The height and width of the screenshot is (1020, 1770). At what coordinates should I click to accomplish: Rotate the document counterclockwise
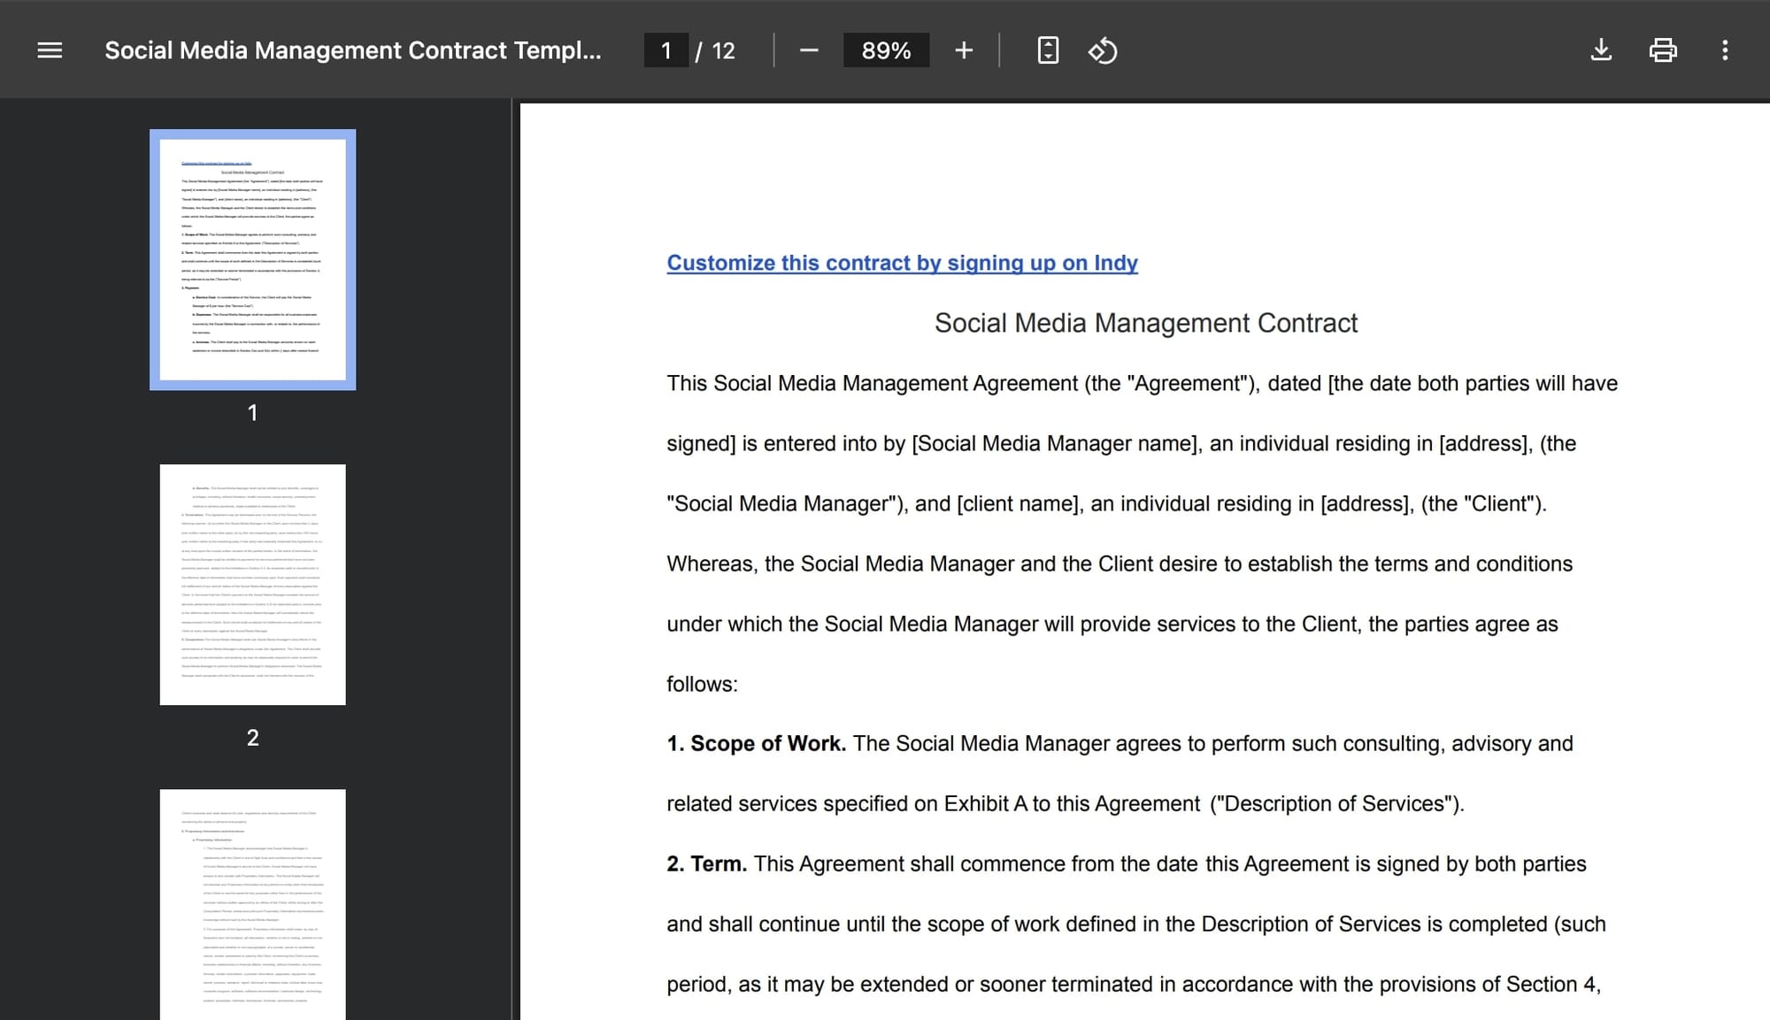(1103, 50)
